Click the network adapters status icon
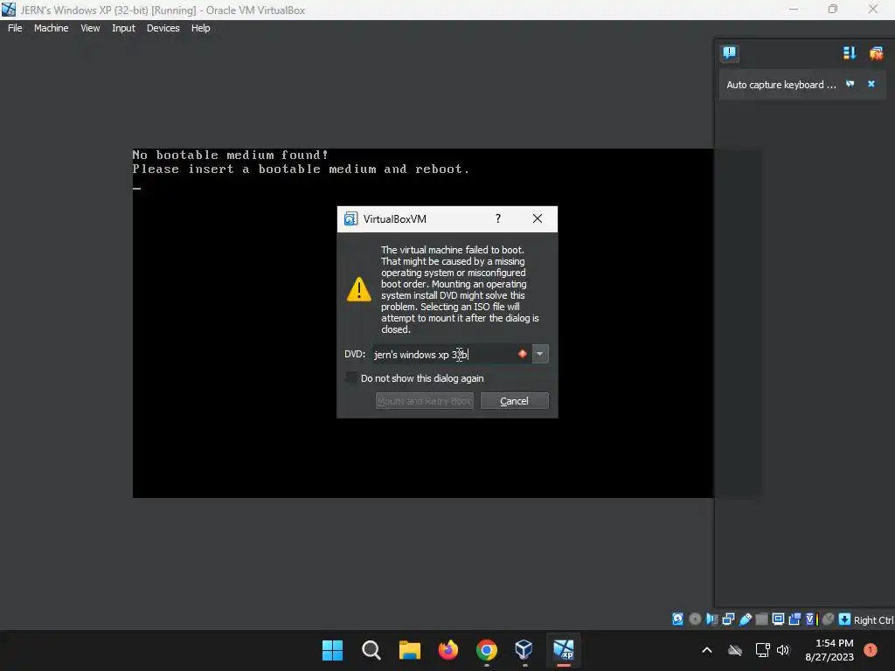Screen dimensions: 895x671 (728, 619)
